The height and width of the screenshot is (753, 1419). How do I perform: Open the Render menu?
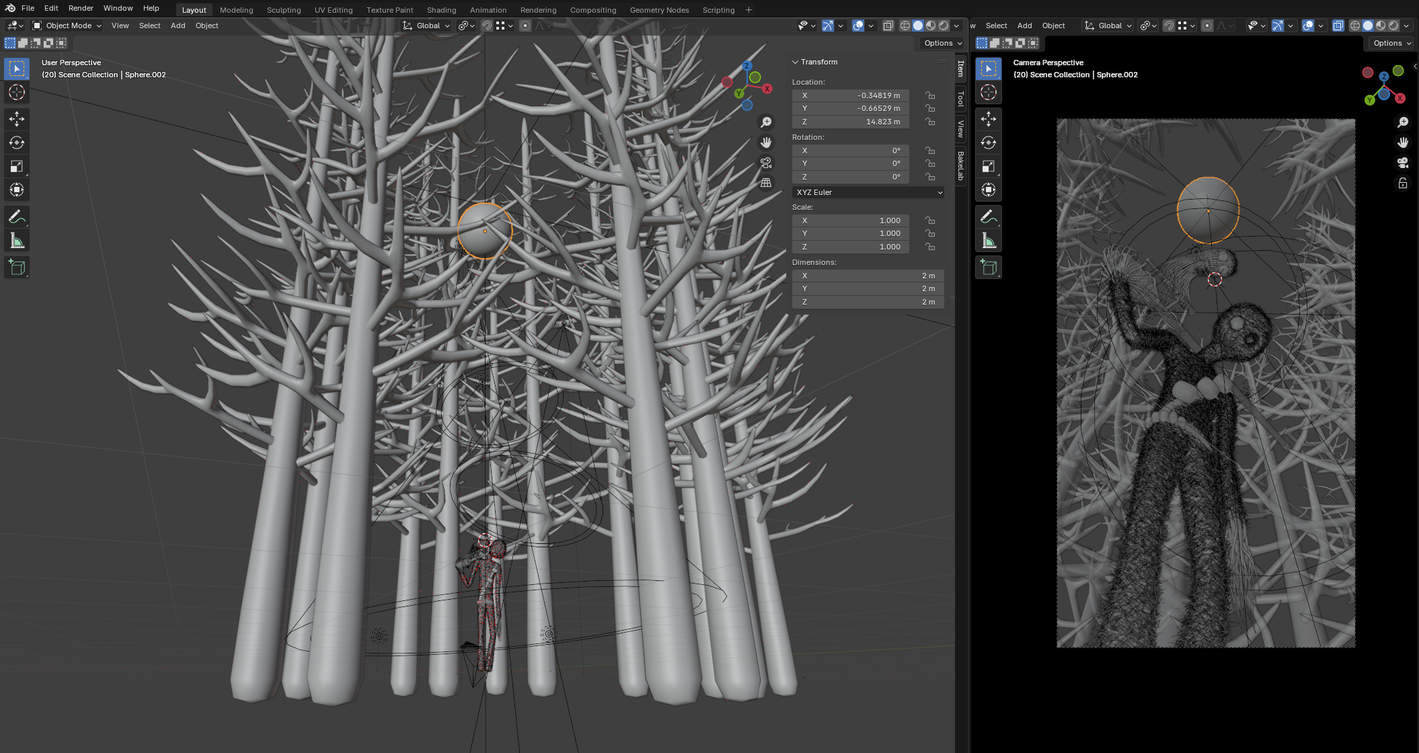coord(81,8)
